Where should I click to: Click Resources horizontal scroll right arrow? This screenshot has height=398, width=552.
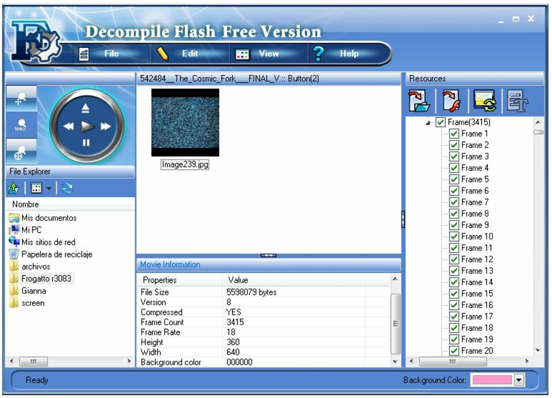[x=527, y=361]
